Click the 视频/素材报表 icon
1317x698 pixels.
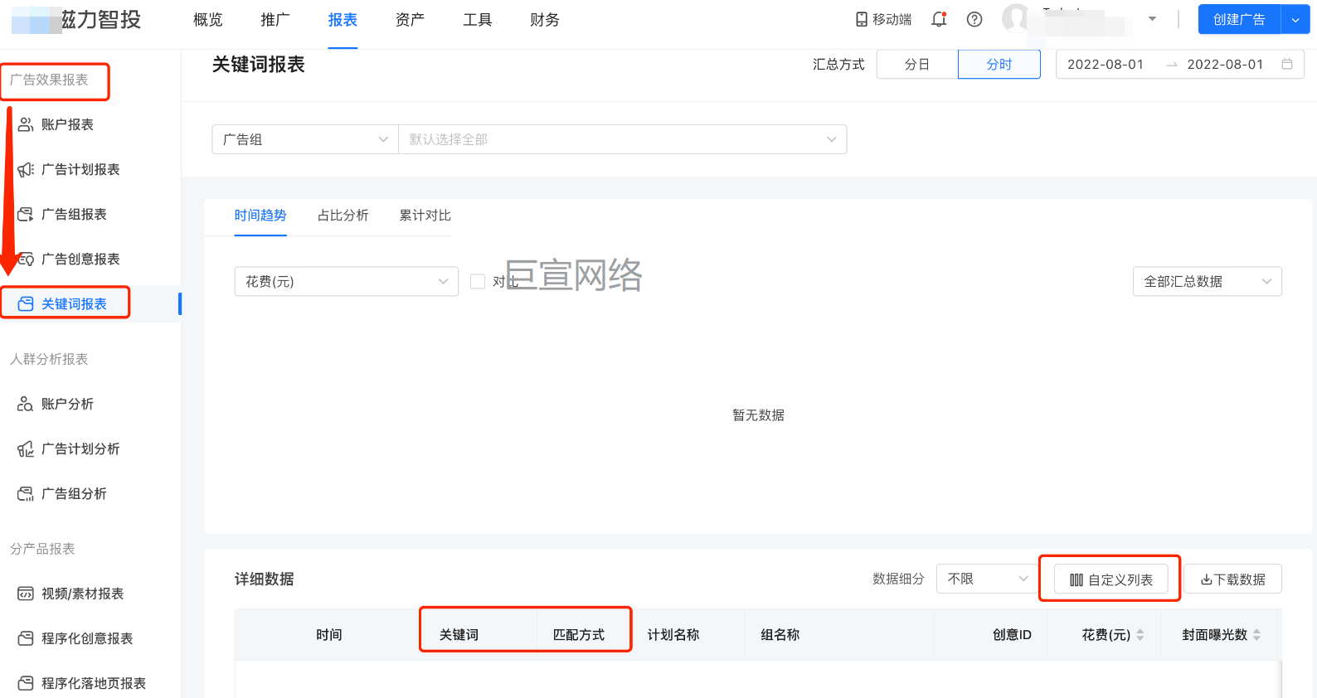tap(26, 594)
